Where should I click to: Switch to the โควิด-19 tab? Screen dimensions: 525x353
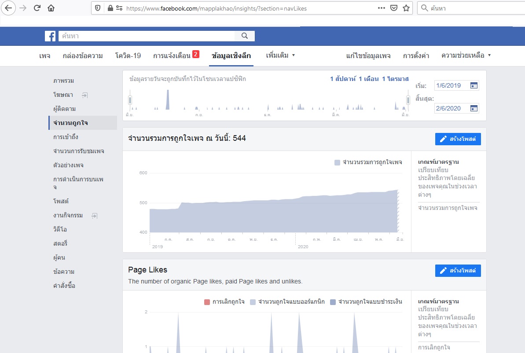tap(128, 55)
